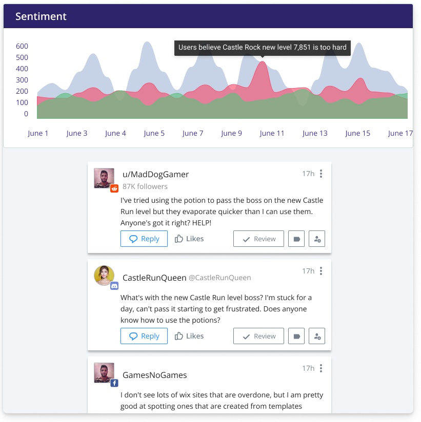Click the tag icon on CastleRunQueen's post
This screenshot has width=421, height=422.
(x=296, y=336)
